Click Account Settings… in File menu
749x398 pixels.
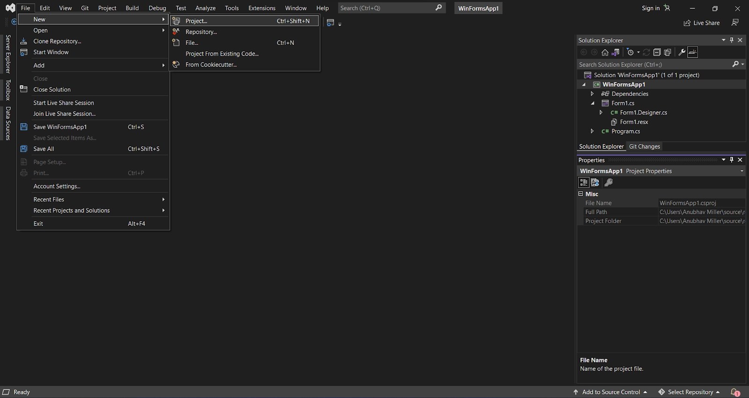pos(93,186)
